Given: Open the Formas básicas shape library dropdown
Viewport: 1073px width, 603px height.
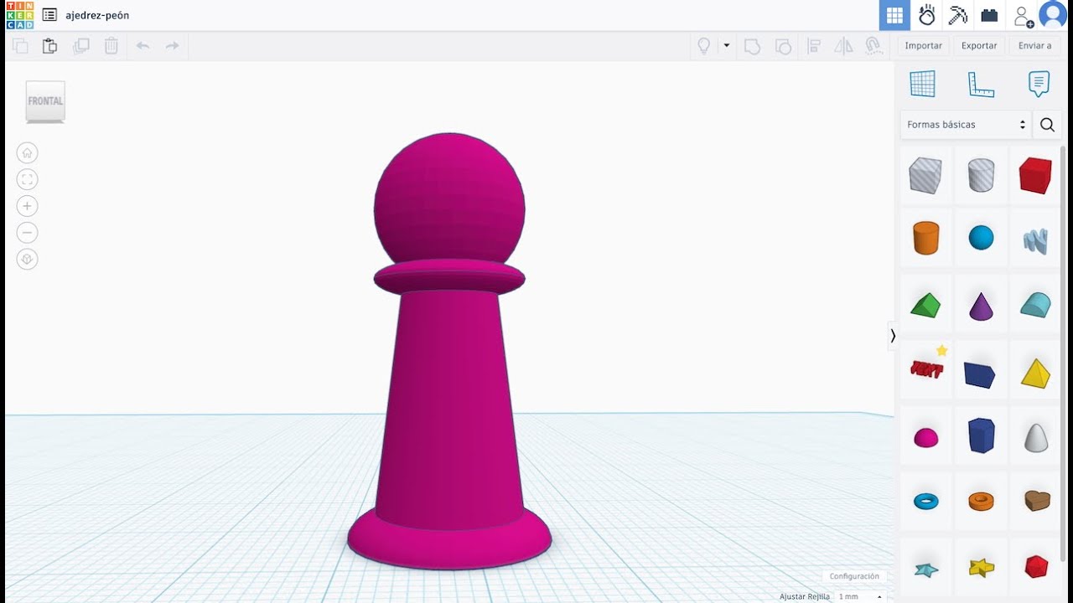Looking at the screenshot, I should [x=966, y=125].
